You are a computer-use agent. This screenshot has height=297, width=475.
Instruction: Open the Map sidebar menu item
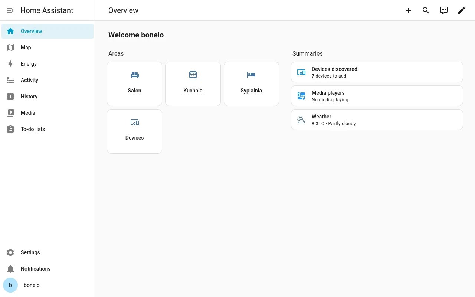47,48
